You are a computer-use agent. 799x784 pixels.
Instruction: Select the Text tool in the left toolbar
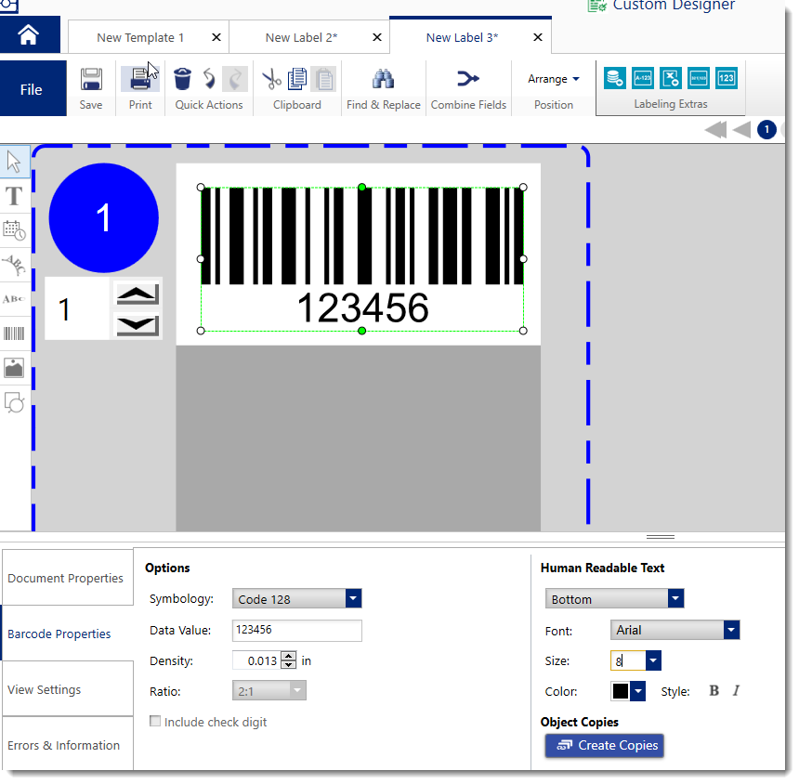pos(14,196)
